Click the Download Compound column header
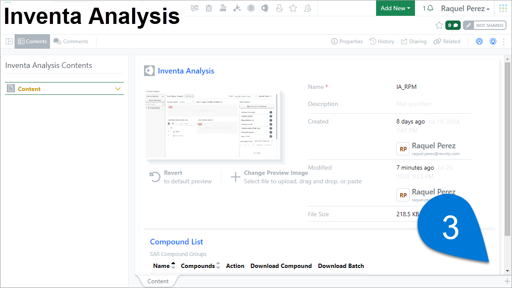Viewport: 512px width, 288px height. pyautogui.click(x=281, y=266)
